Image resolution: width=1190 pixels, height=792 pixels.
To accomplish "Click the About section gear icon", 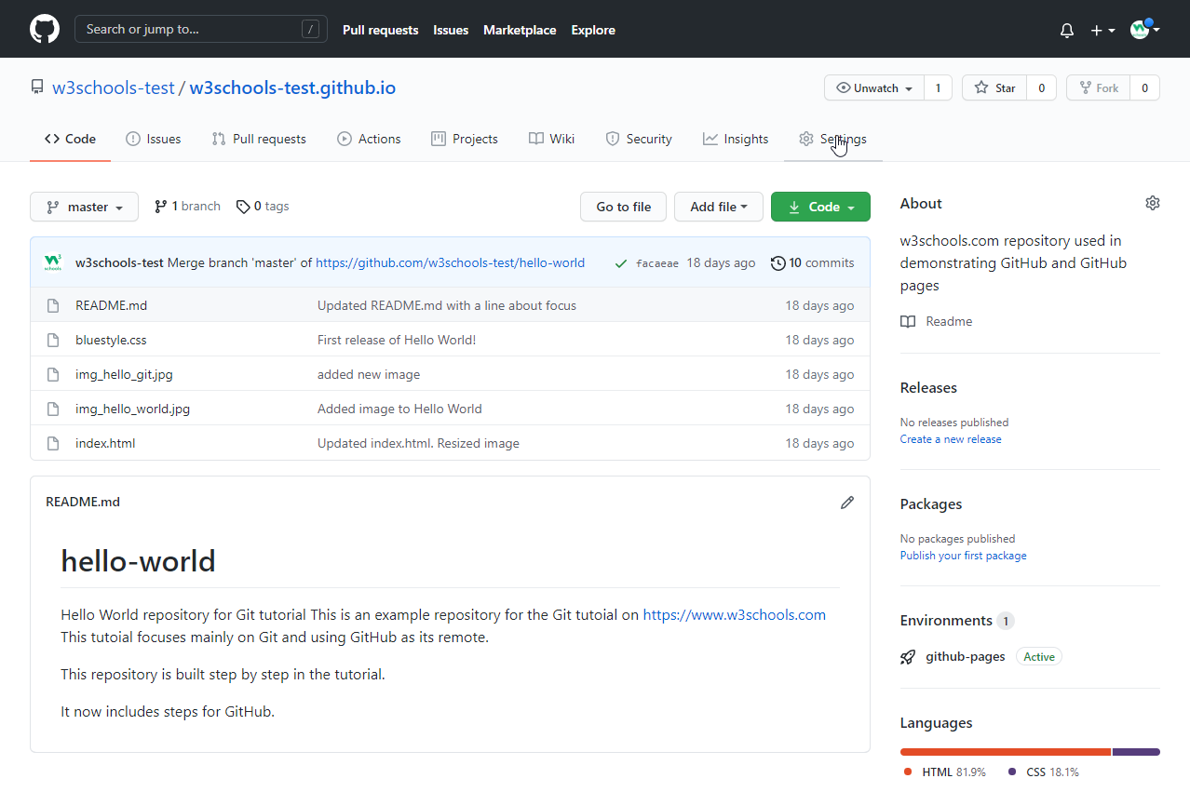I will pos(1153,203).
